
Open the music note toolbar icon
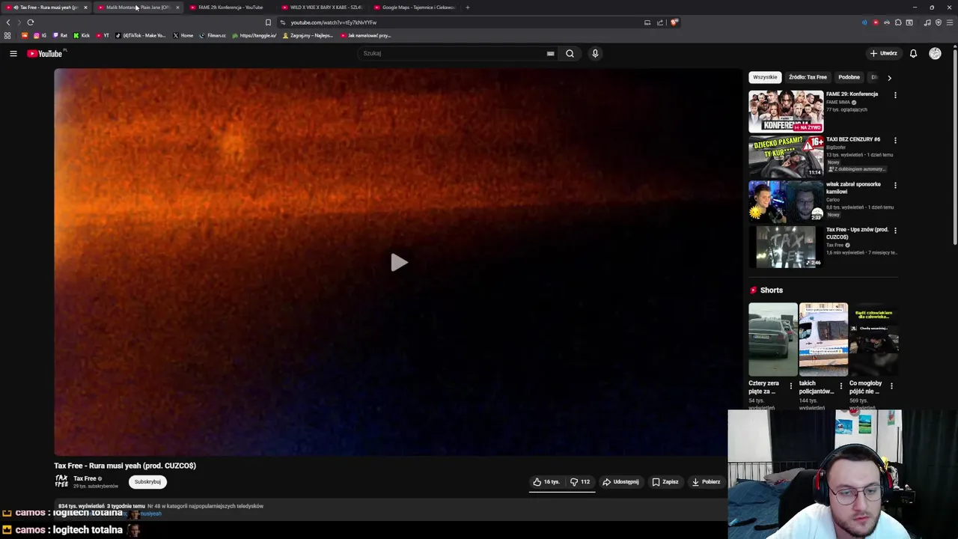[x=927, y=22]
